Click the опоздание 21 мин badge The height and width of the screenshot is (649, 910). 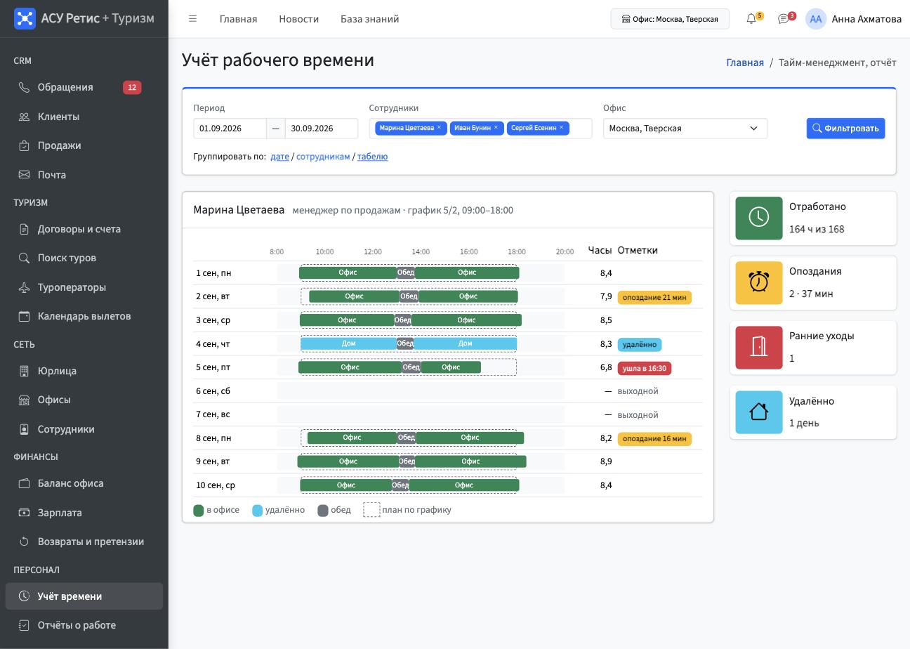pos(654,298)
